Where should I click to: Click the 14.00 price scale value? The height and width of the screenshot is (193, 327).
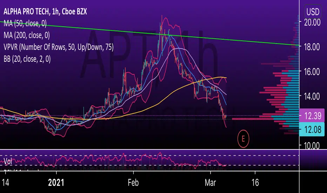point(312,96)
